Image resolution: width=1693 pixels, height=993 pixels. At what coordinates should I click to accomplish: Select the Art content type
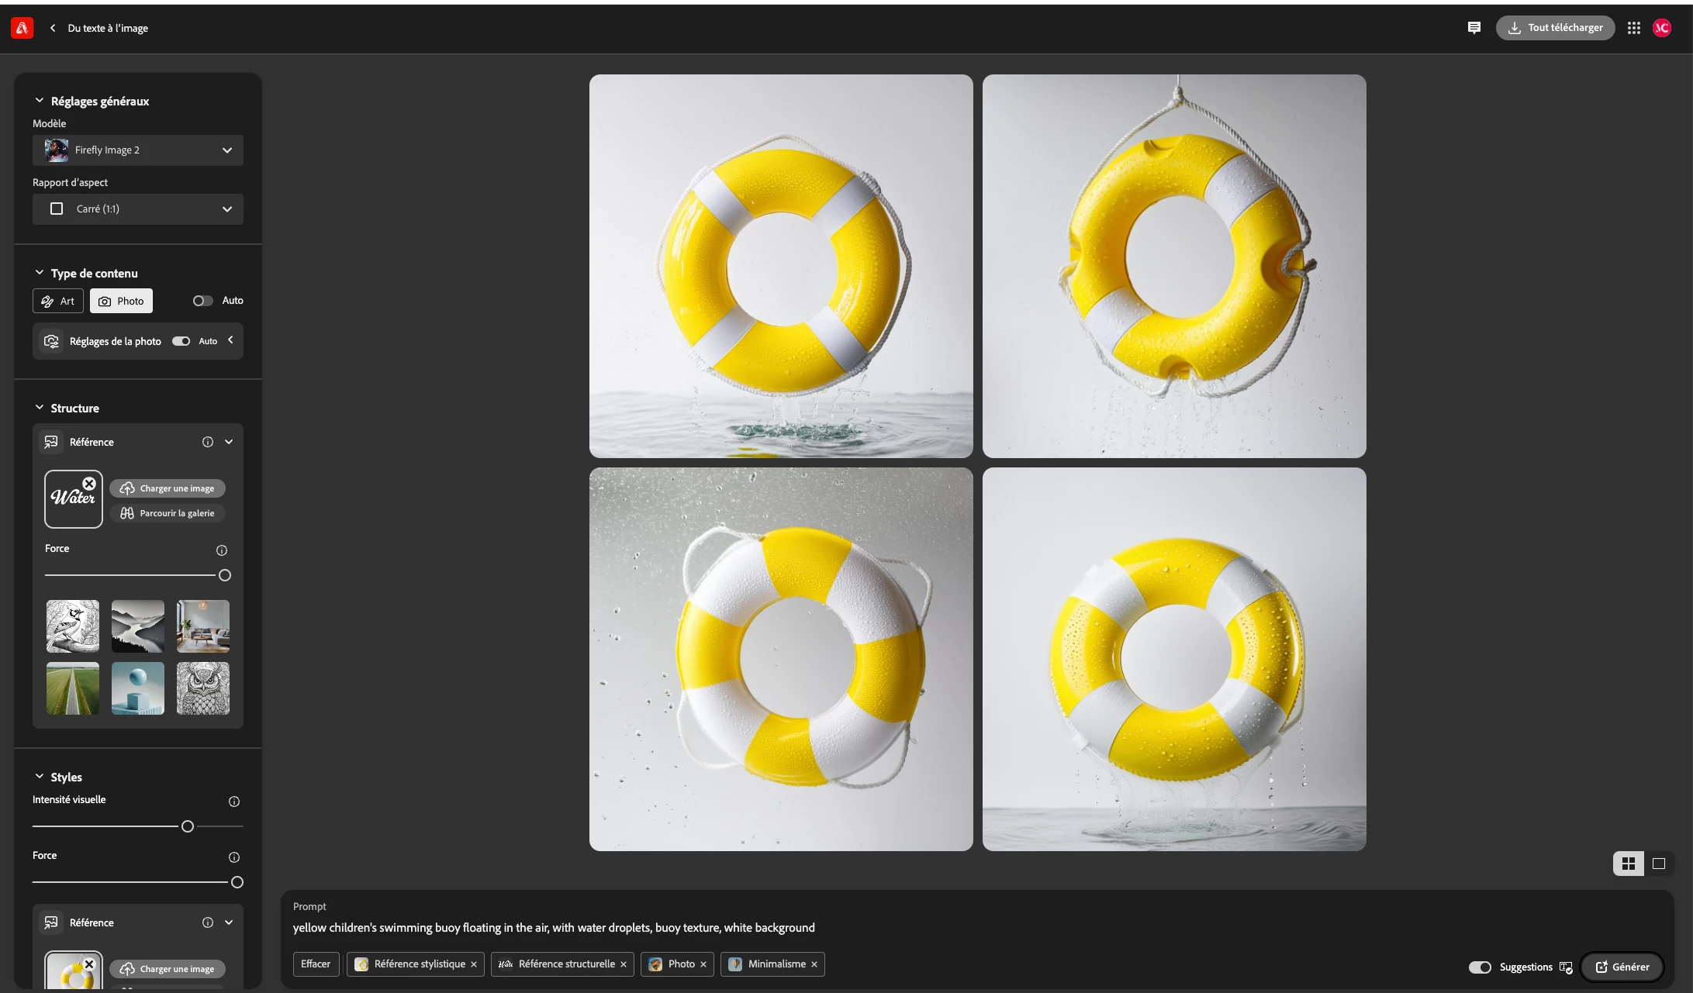pos(58,301)
